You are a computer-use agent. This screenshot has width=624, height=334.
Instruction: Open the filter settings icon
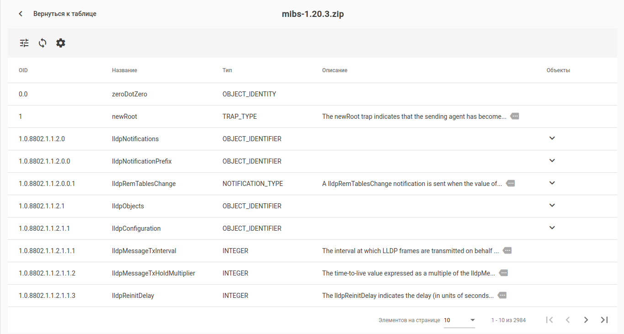tap(24, 43)
